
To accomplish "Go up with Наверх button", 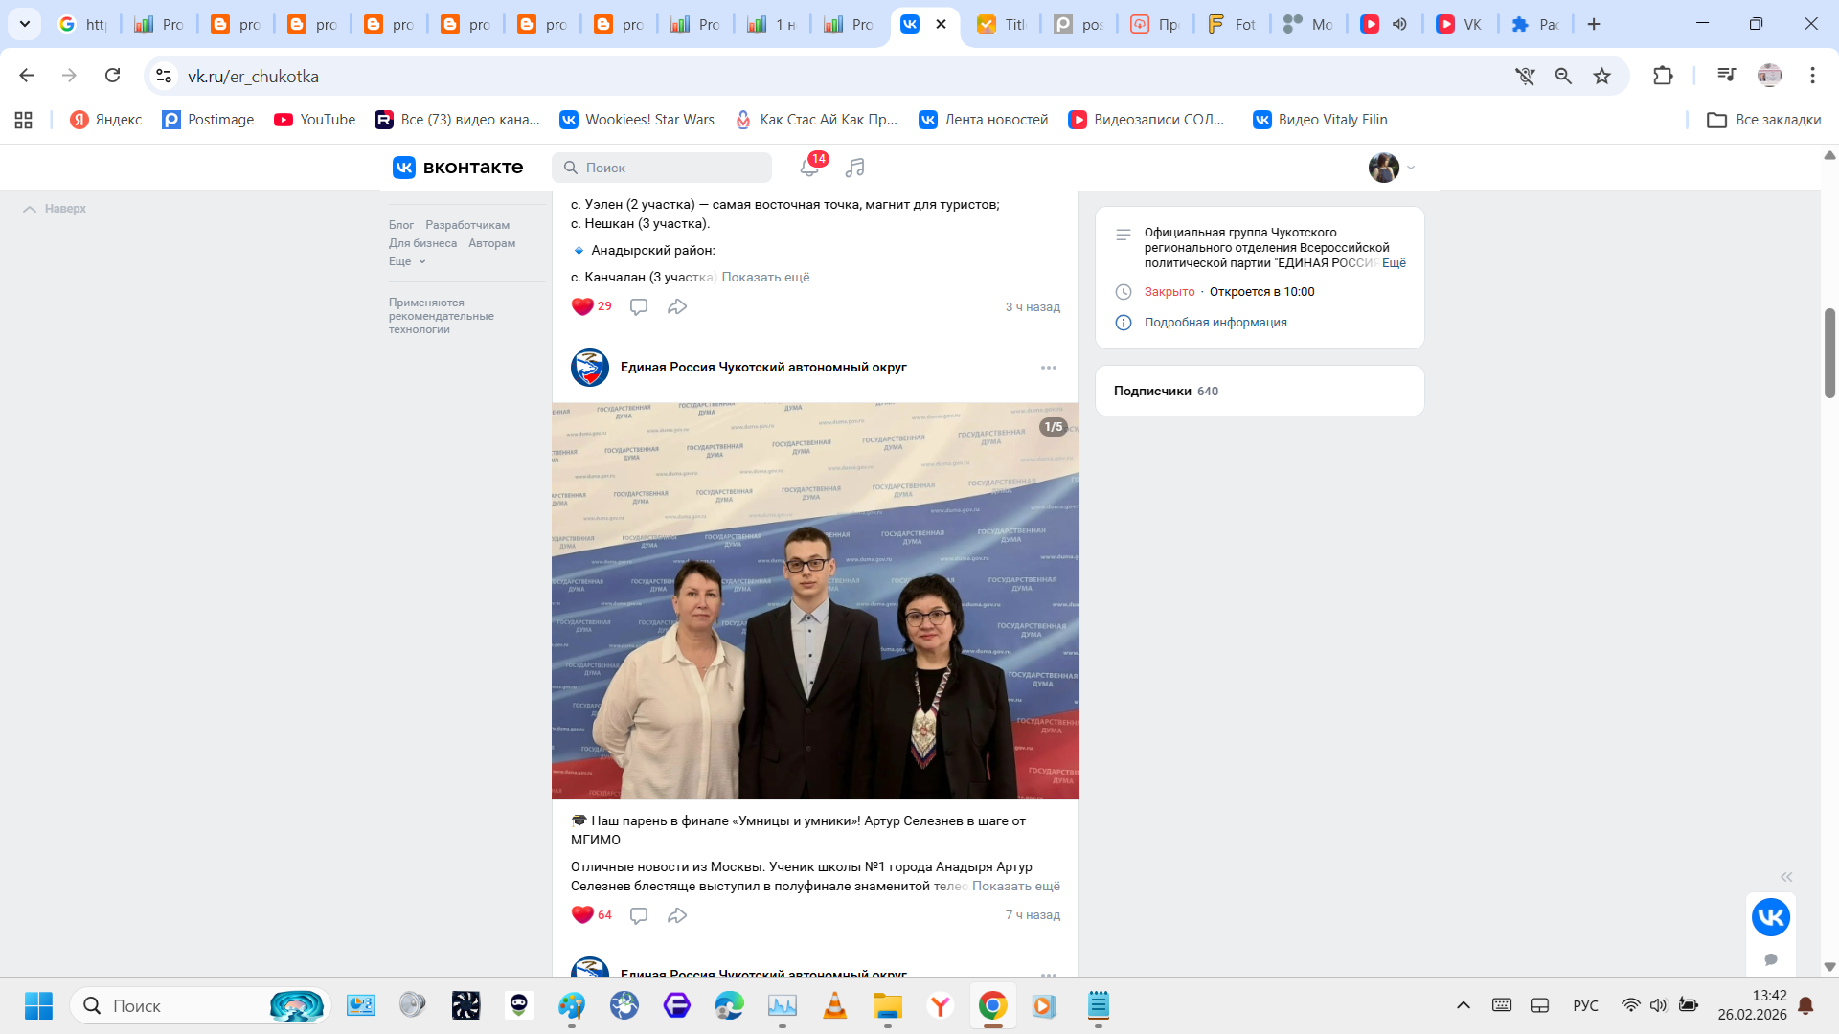I will 56,209.
